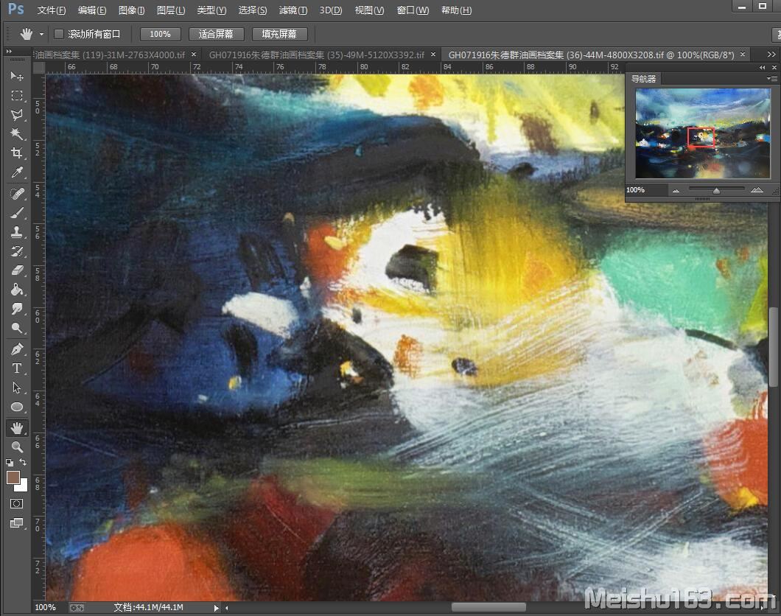Activate the Zoom tool in toolbox
Viewport: 781px width, 616px height.
pyautogui.click(x=17, y=447)
